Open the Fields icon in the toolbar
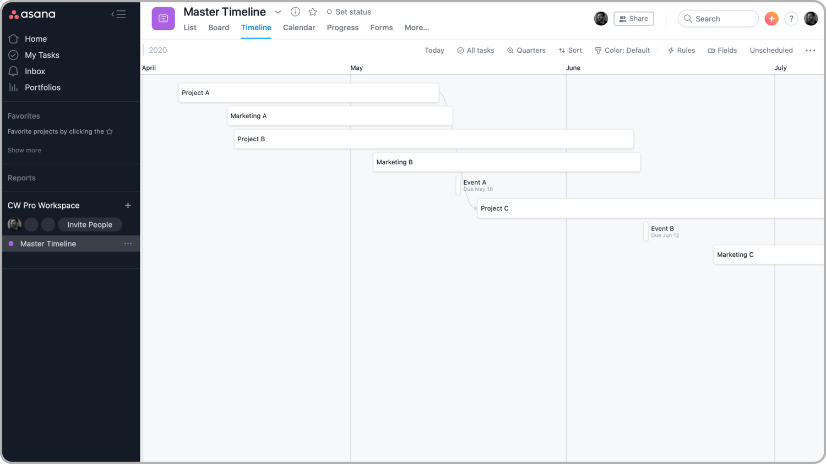The image size is (826, 464). point(722,50)
